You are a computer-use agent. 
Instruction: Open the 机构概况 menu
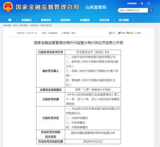click(x=26, y=20)
